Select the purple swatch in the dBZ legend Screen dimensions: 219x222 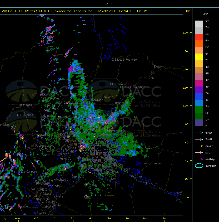[x=199, y=90]
